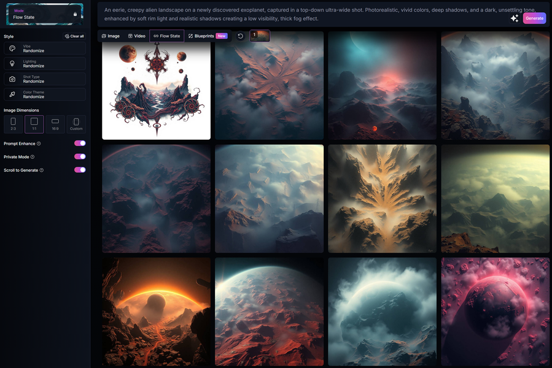The width and height of the screenshot is (552, 368).
Task: Select the Custom image dimension
Action: point(76,124)
